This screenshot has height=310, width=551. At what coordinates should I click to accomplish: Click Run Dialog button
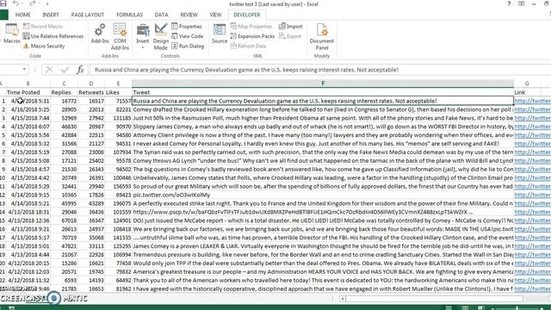tap(188, 46)
